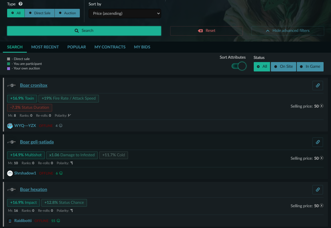The height and width of the screenshot is (228, 331).
Task: Open Shrshadow1 avatar
Action: (10, 173)
